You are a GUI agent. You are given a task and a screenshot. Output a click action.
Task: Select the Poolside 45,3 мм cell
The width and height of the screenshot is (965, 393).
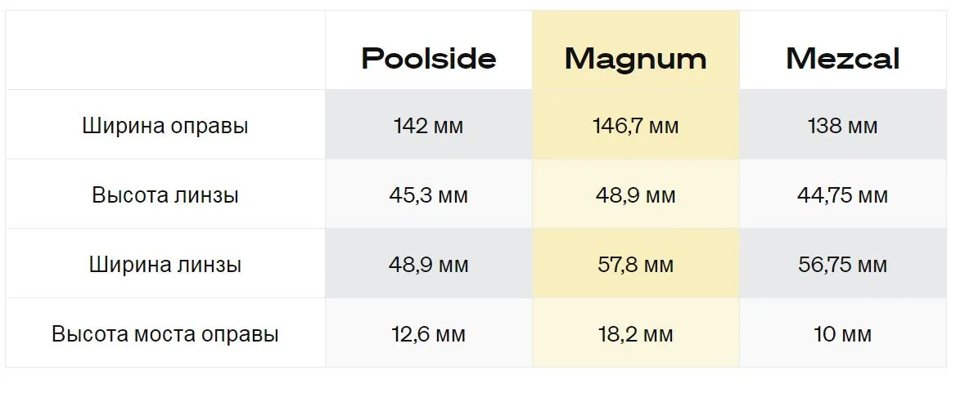[428, 196]
